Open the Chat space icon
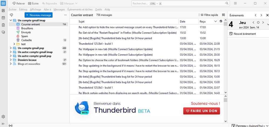This screenshot has width=269, height=127. [3, 32]
